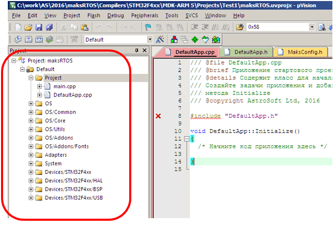
Task: Click the Navigate Forwards arrow icon
Action: click(133, 27)
